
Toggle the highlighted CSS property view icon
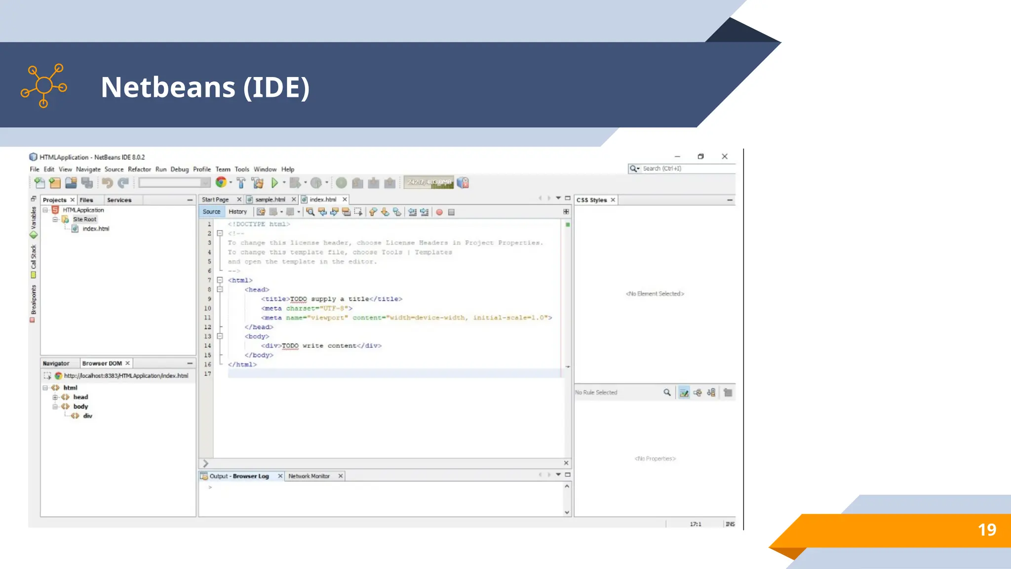[x=684, y=393]
